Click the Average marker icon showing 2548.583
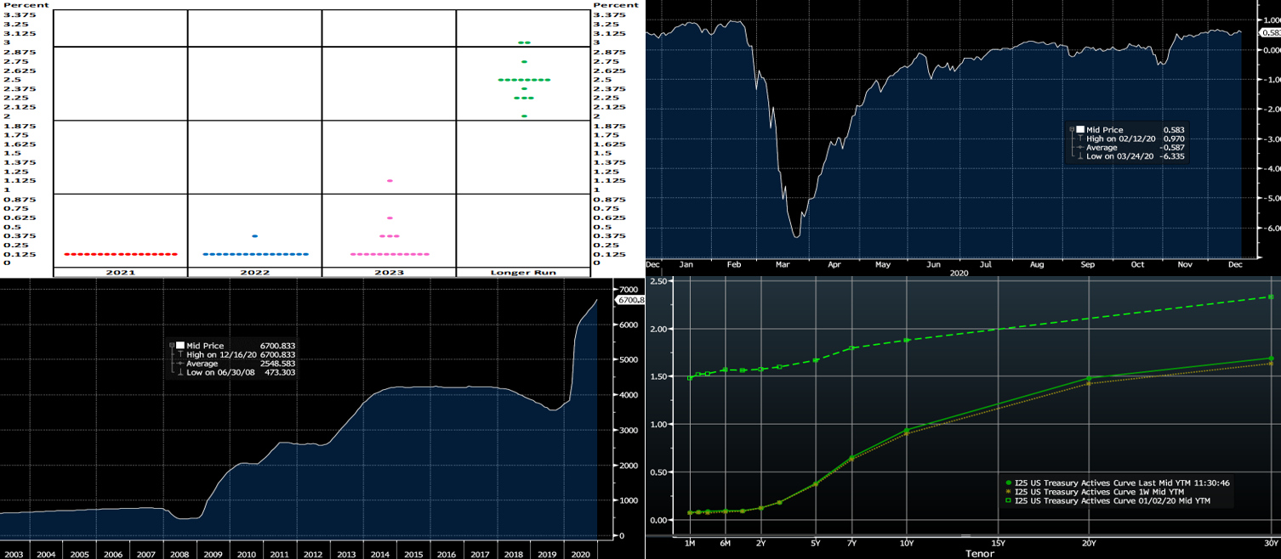Viewport: 1281px width, 559px height. point(180,364)
